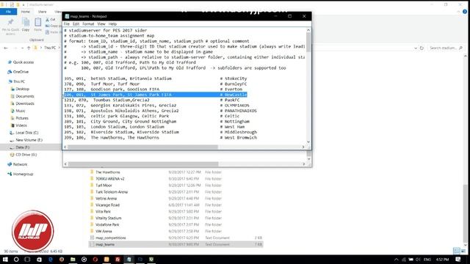The image size is (470, 264).
Task: Select Turk Telekom Arena folder
Action: click(112, 192)
